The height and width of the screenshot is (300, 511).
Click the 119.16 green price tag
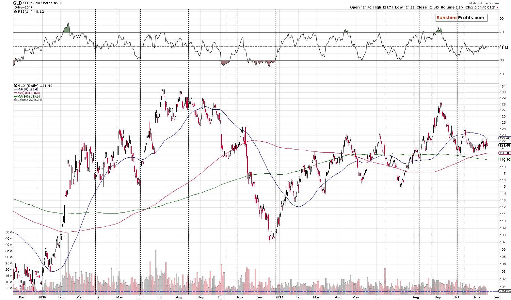point(504,159)
